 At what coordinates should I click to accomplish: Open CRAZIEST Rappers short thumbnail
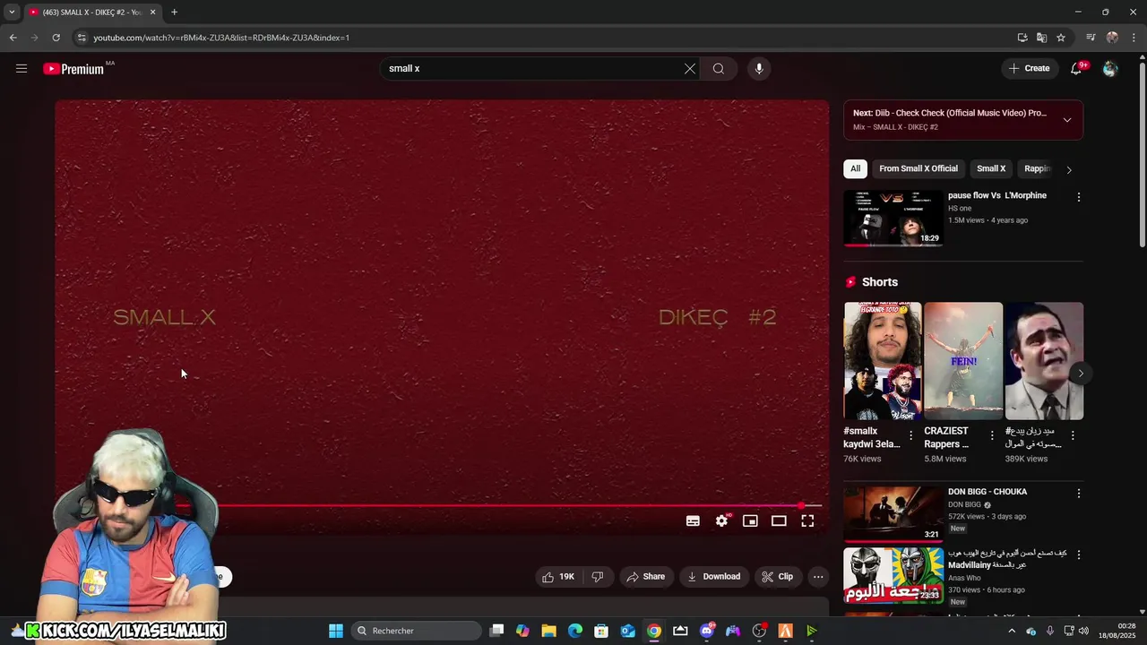(x=963, y=361)
